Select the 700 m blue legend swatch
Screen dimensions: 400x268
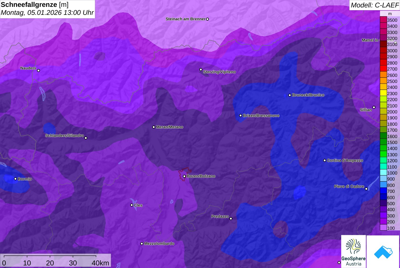pyautogui.click(x=383, y=191)
